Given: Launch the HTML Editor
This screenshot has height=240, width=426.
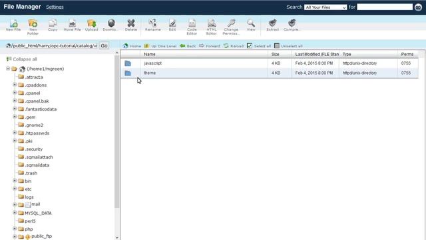Looking at the screenshot, I should point(212,27).
